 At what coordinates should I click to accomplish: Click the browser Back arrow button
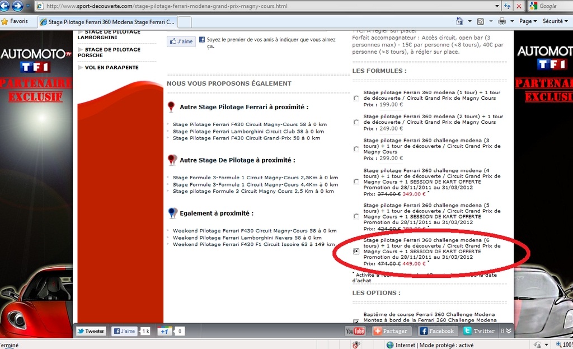point(4,6)
